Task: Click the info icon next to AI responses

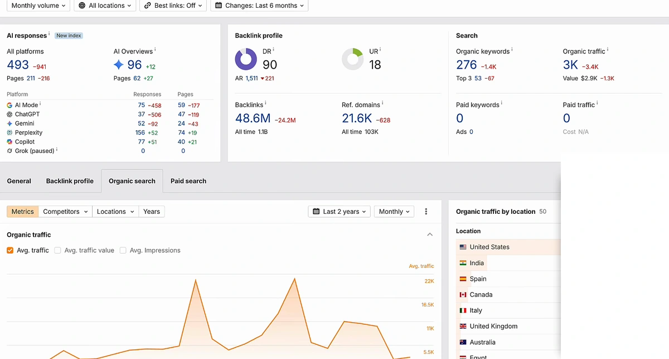Action: click(x=49, y=33)
